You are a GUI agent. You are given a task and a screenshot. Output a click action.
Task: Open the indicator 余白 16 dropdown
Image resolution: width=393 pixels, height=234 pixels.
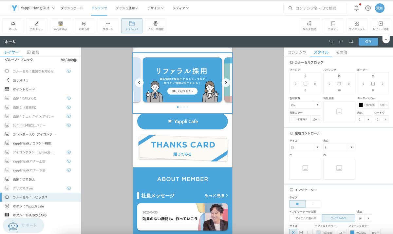coord(364,218)
